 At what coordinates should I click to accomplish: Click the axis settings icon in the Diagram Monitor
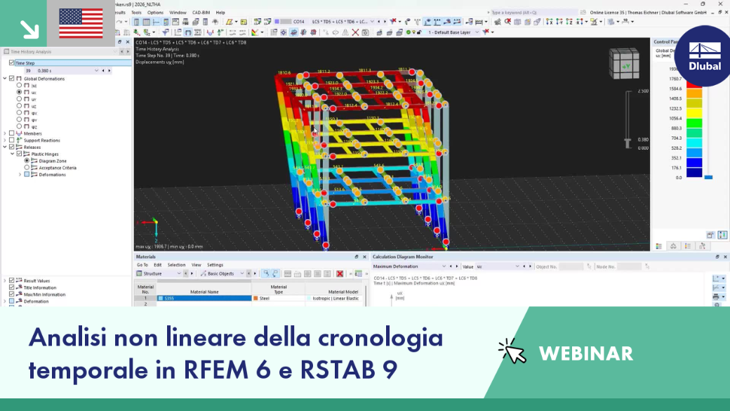[x=716, y=278]
